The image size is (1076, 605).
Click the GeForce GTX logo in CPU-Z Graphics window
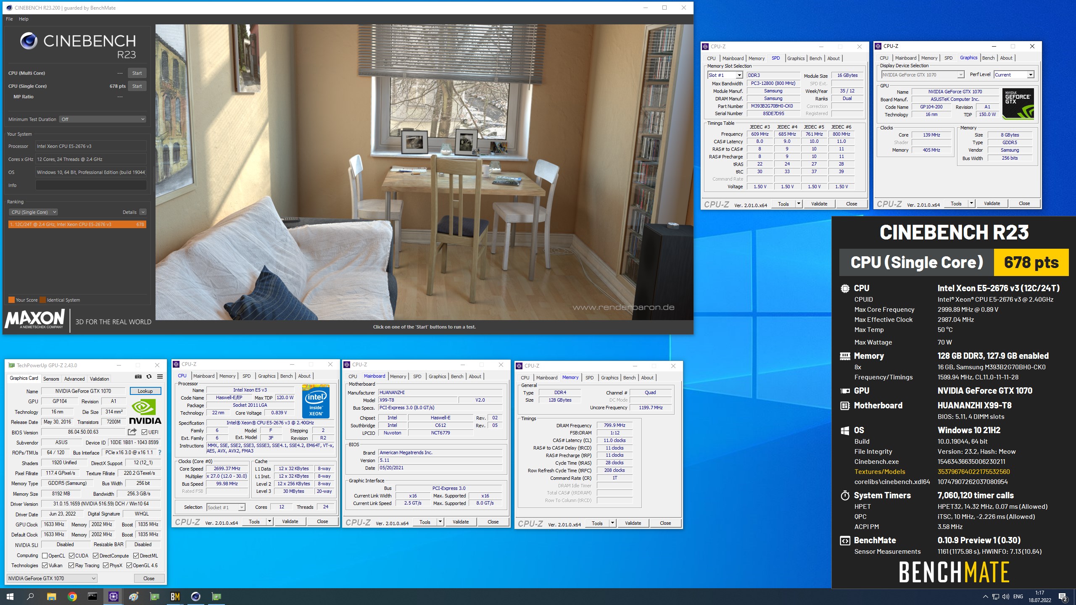click(x=1018, y=104)
